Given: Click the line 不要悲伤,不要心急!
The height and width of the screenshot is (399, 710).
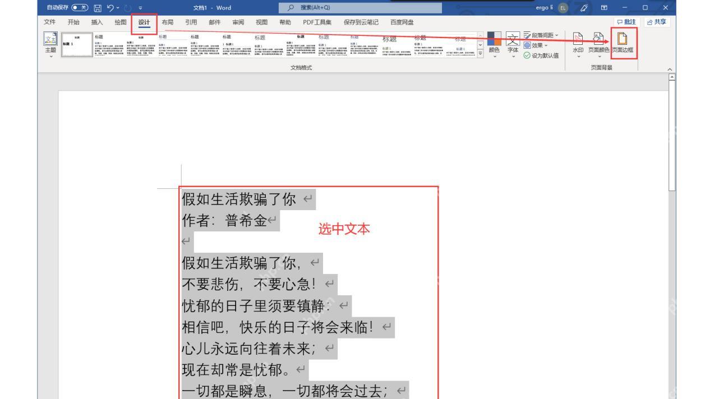Looking at the screenshot, I should pyautogui.click(x=250, y=285).
